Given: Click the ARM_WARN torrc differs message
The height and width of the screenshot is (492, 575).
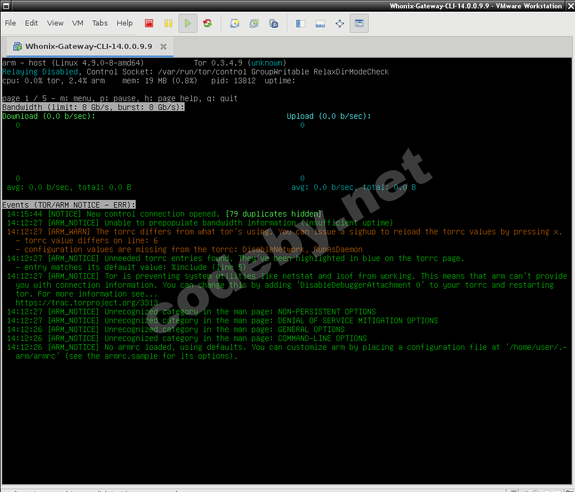Looking at the screenshot, I should click(x=284, y=232).
